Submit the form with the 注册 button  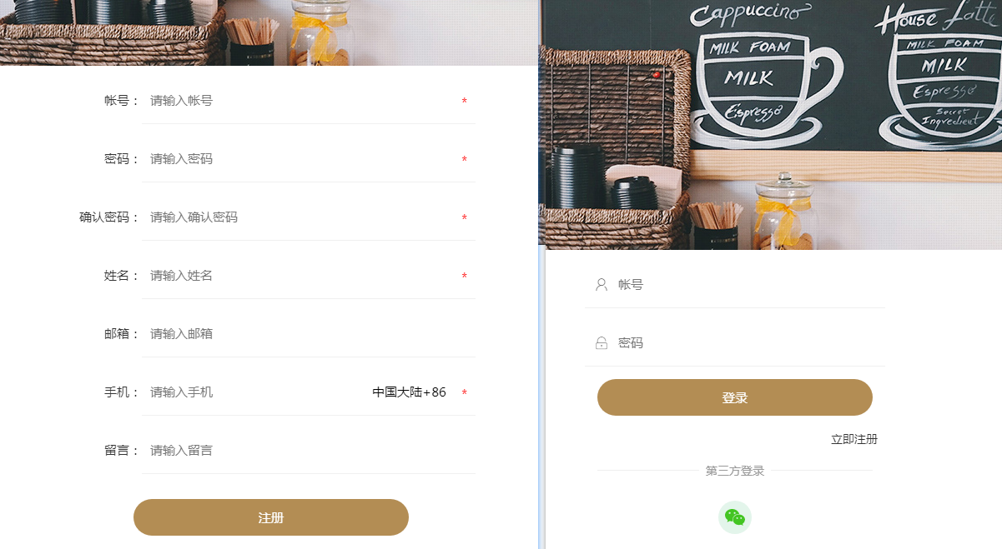[x=271, y=517]
